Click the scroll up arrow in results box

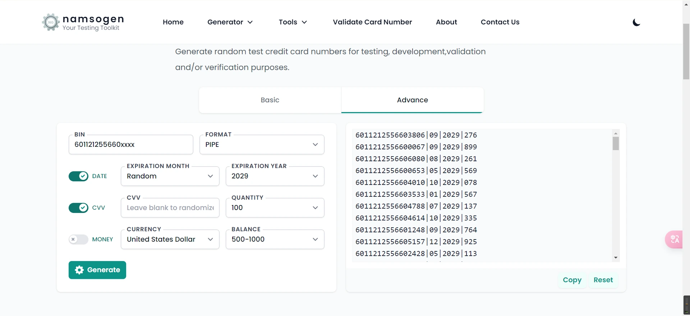616,133
